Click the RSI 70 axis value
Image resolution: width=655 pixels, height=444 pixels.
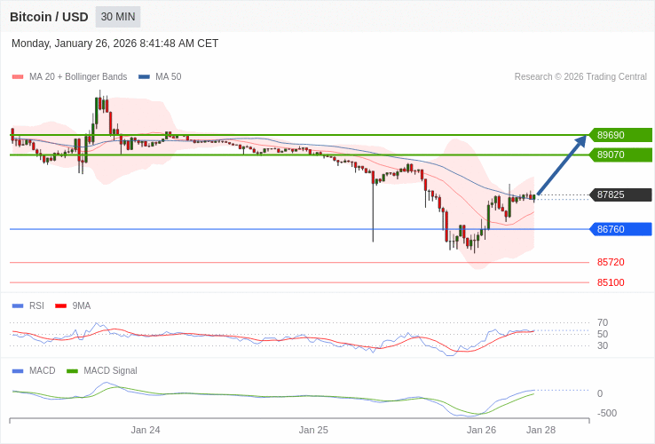[x=603, y=322]
